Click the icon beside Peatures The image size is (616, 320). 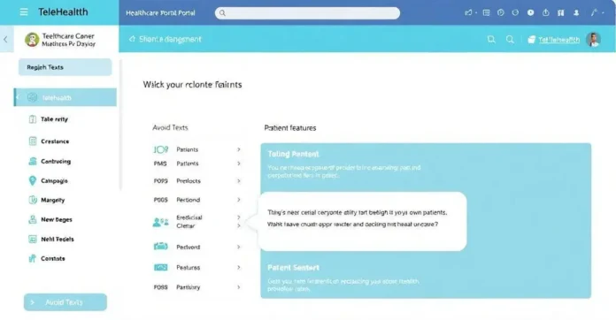click(160, 268)
